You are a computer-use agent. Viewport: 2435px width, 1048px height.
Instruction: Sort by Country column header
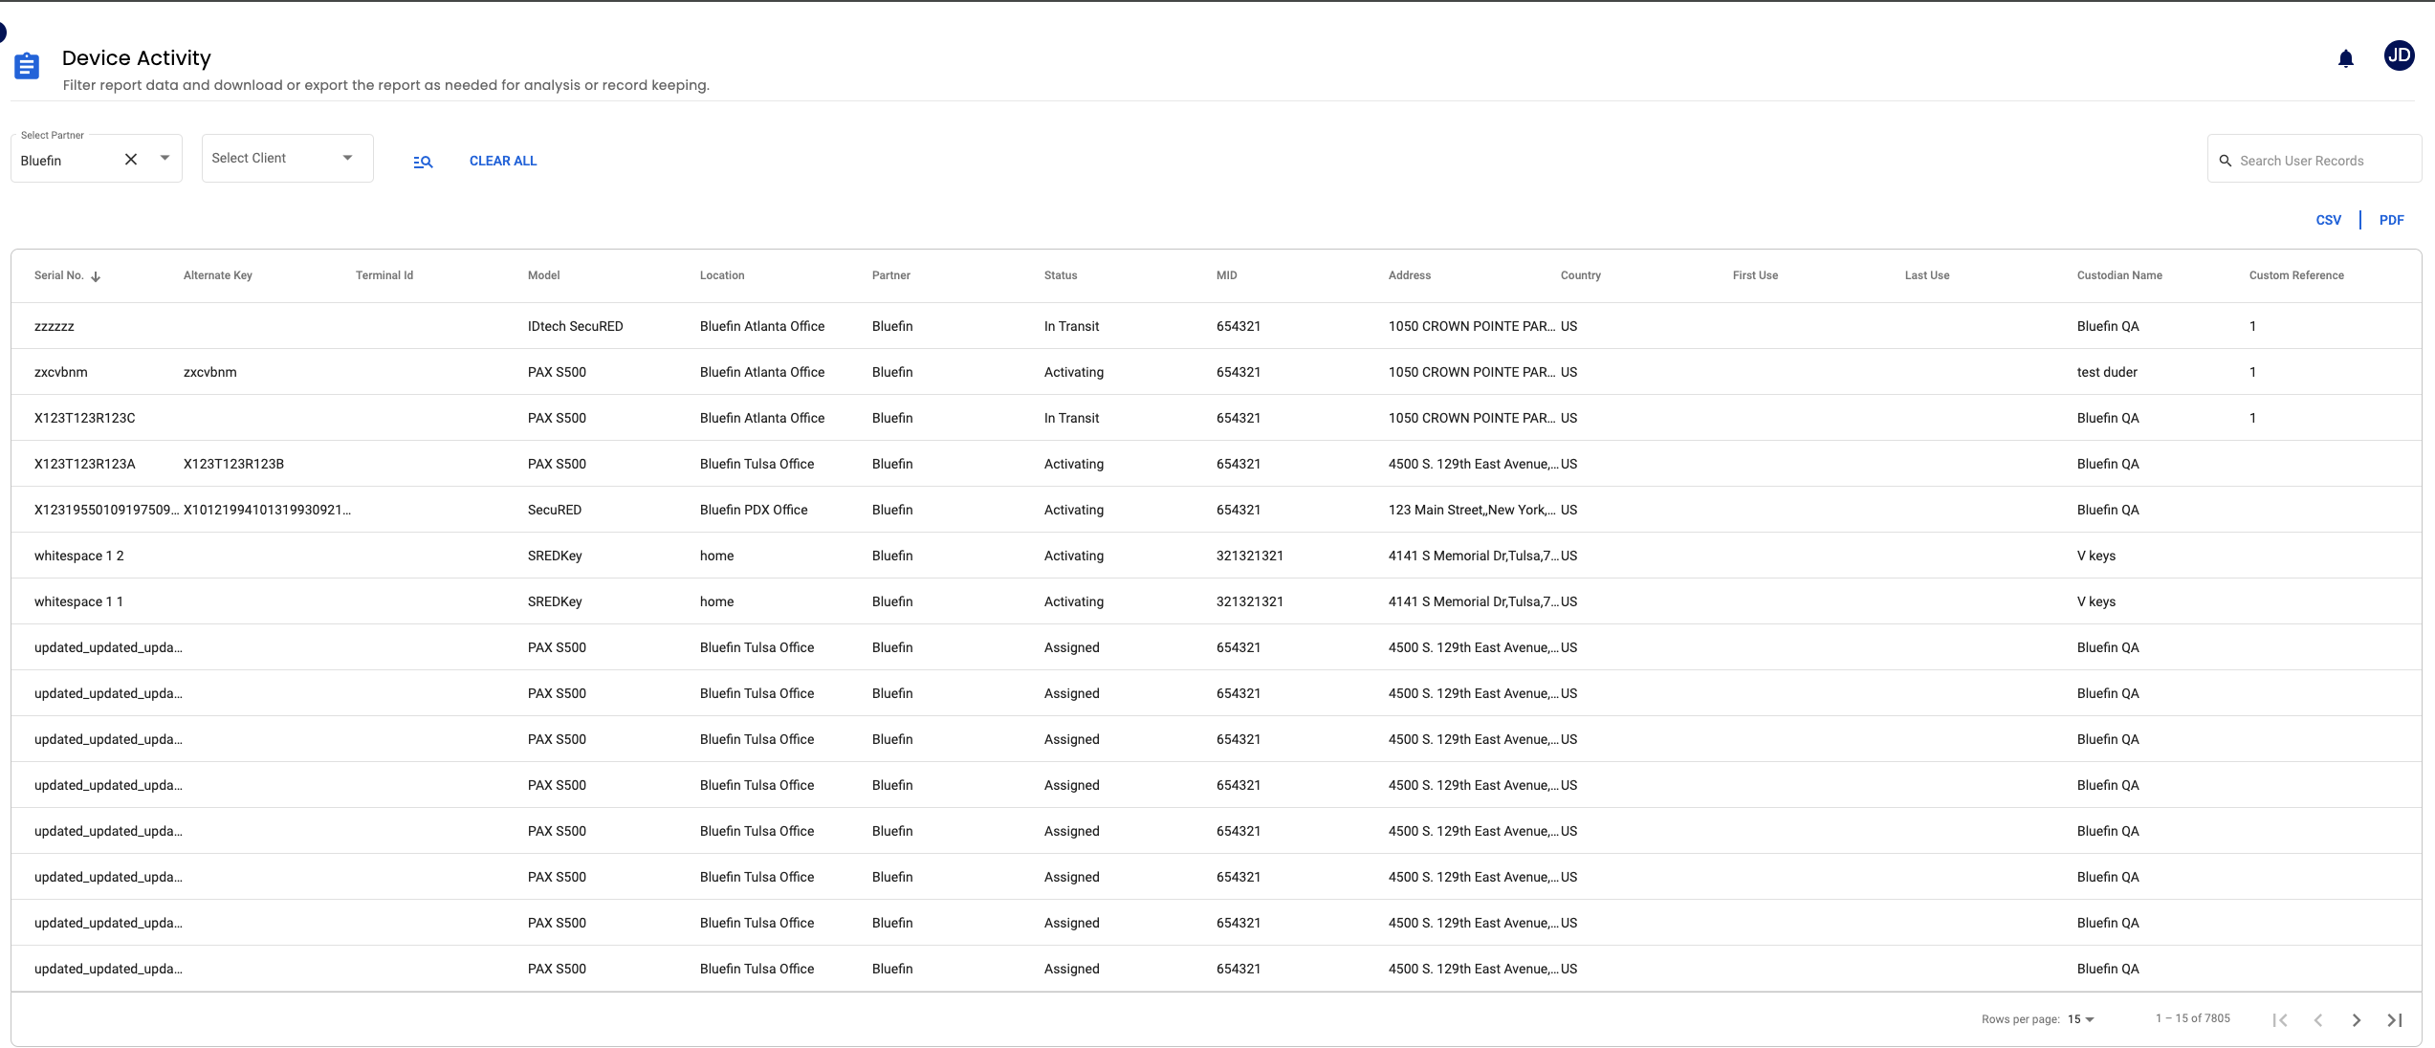[1581, 275]
